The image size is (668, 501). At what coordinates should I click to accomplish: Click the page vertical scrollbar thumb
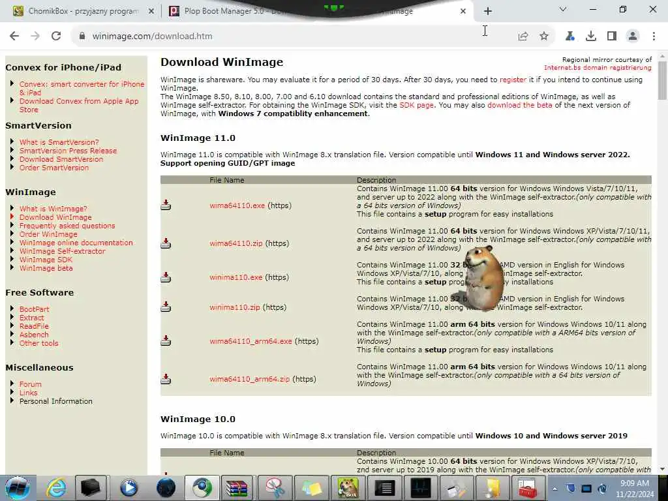point(662,80)
